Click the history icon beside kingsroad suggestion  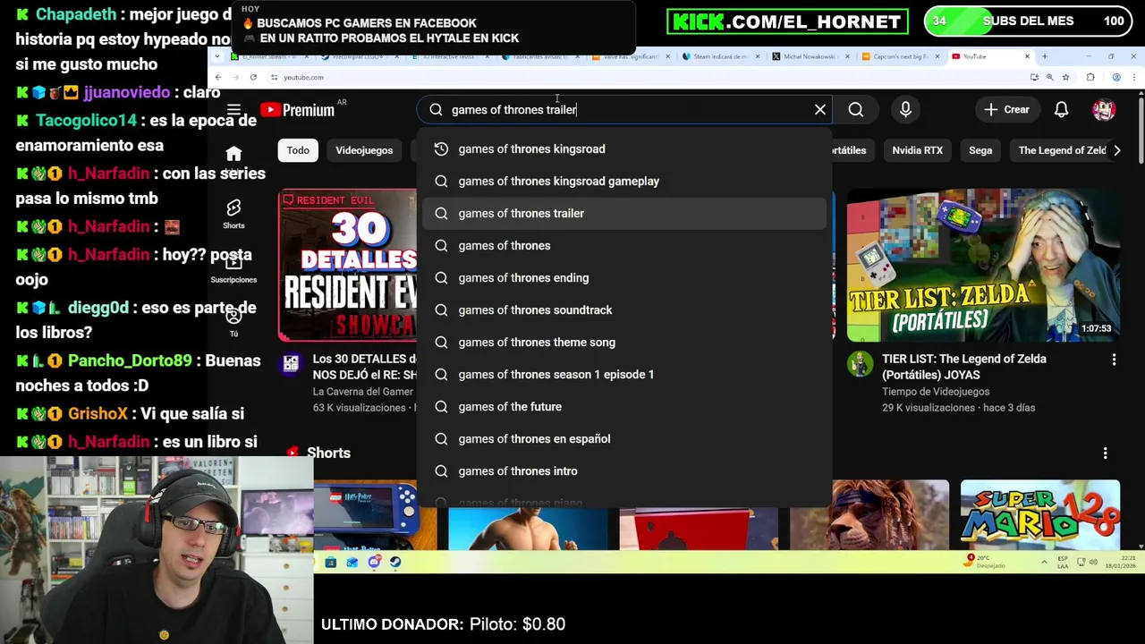[x=441, y=148]
